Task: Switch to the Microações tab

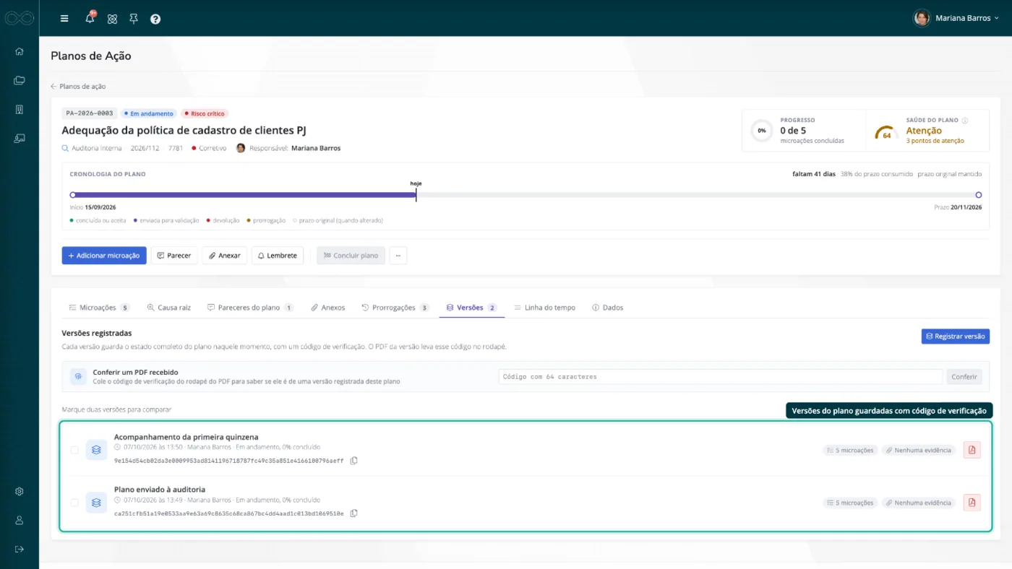Action: 99,308
